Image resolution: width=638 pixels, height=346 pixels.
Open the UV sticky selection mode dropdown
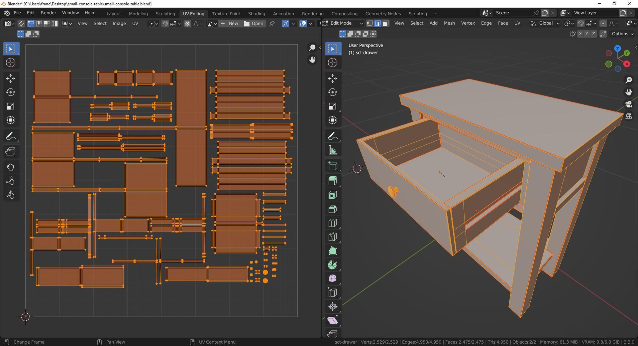(x=67, y=23)
